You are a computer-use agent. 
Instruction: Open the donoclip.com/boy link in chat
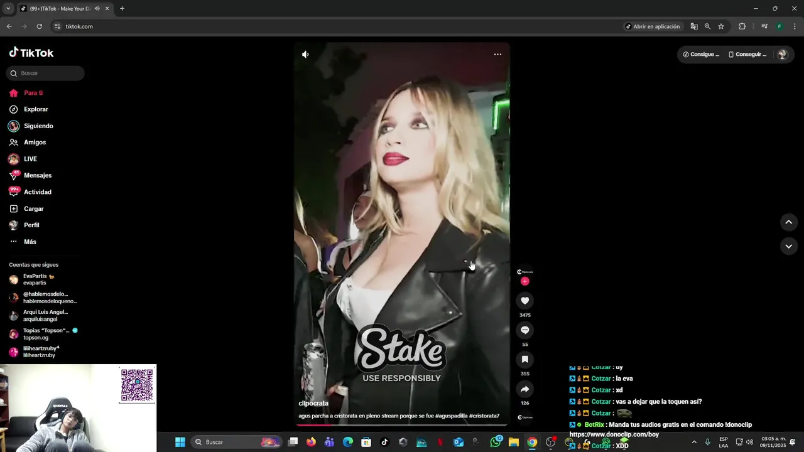[614, 434]
